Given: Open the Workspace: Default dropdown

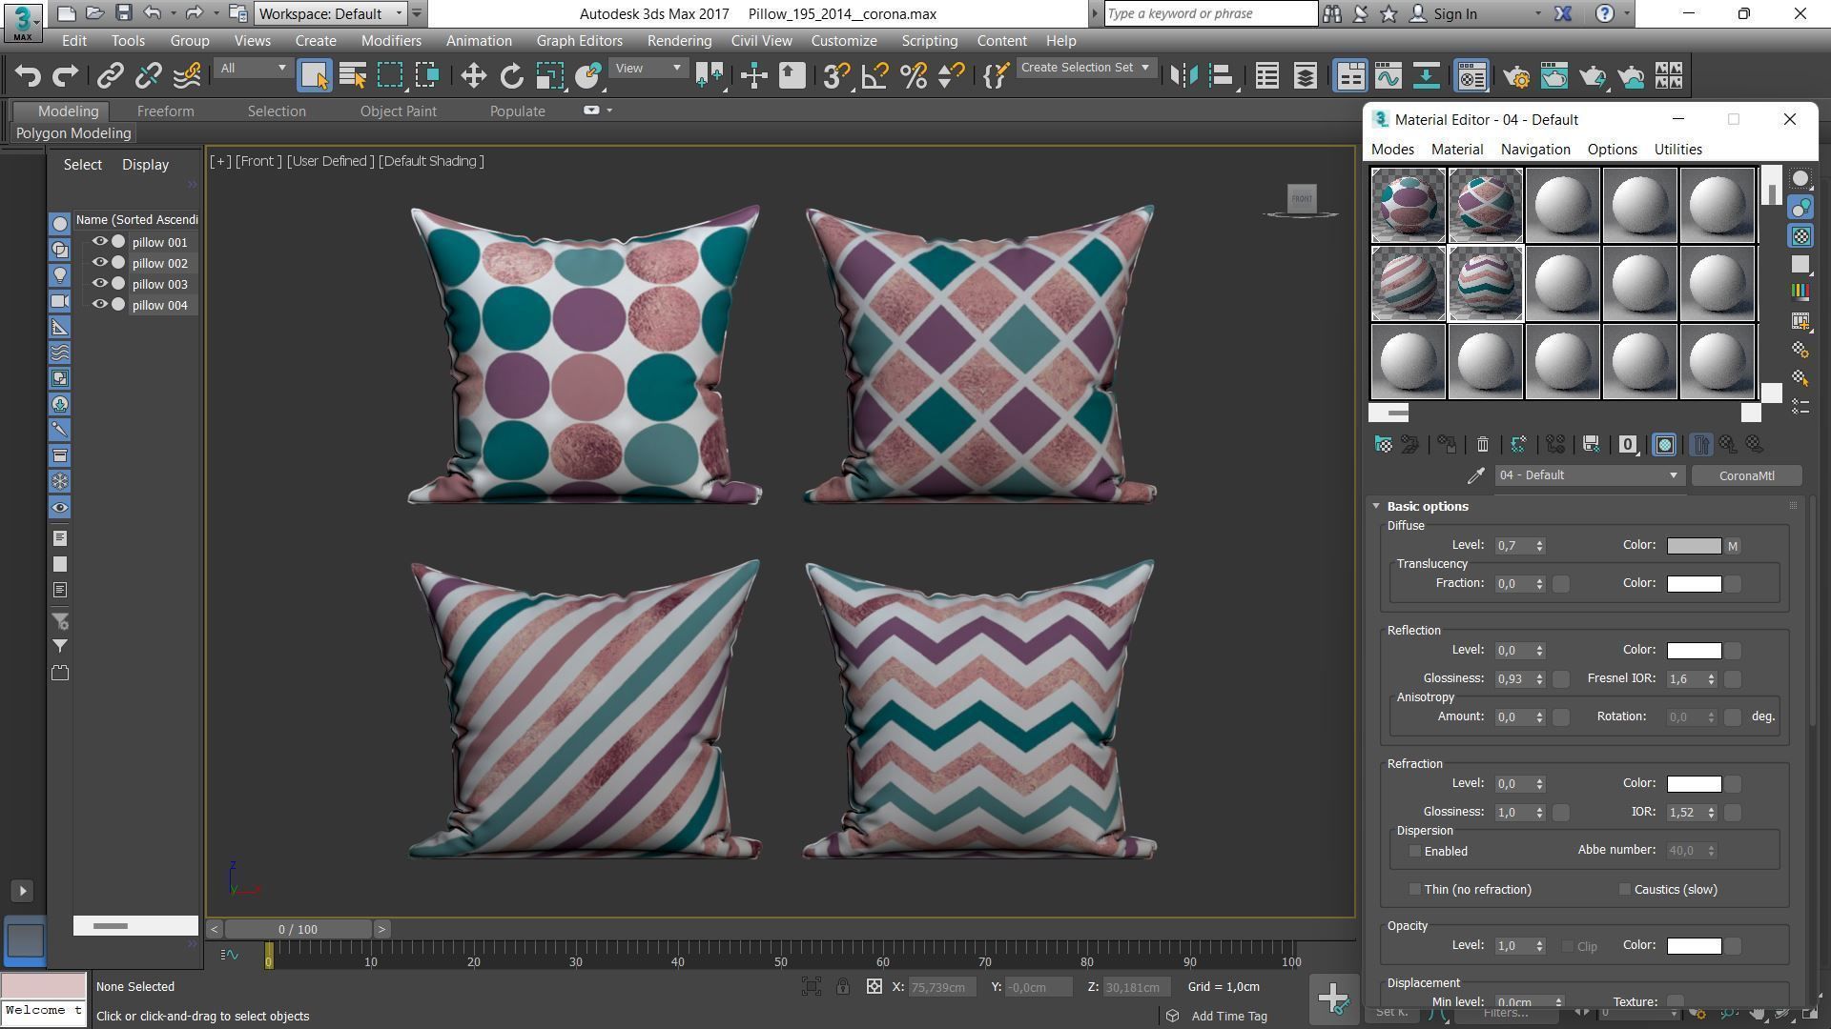Looking at the screenshot, I should pos(330,13).
